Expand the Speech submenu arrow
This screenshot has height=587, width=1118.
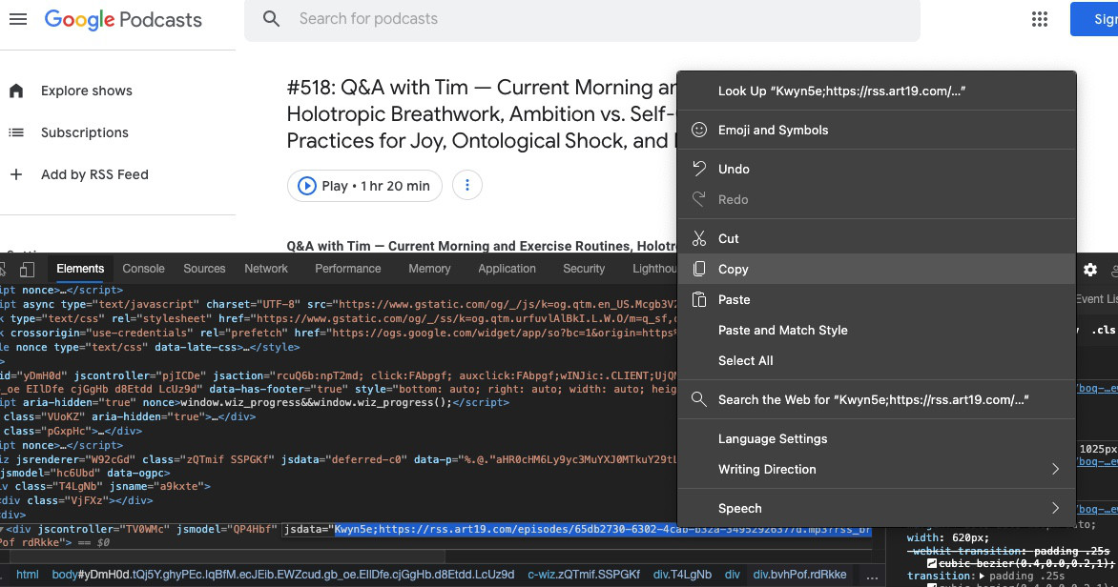(1055, 508)
